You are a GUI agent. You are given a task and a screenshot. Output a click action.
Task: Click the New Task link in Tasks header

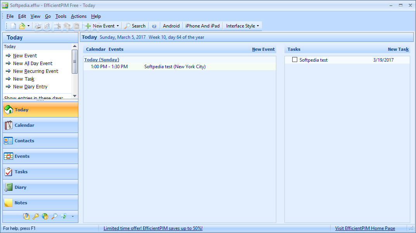point(398,49)
